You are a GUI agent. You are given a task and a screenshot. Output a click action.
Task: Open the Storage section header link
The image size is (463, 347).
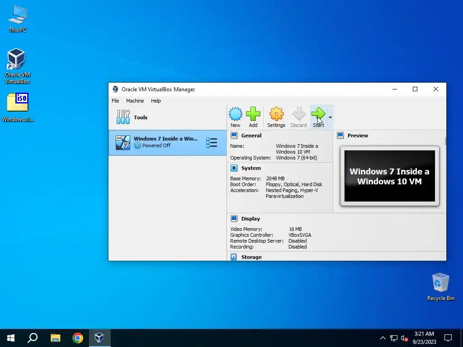pos(251,257)
